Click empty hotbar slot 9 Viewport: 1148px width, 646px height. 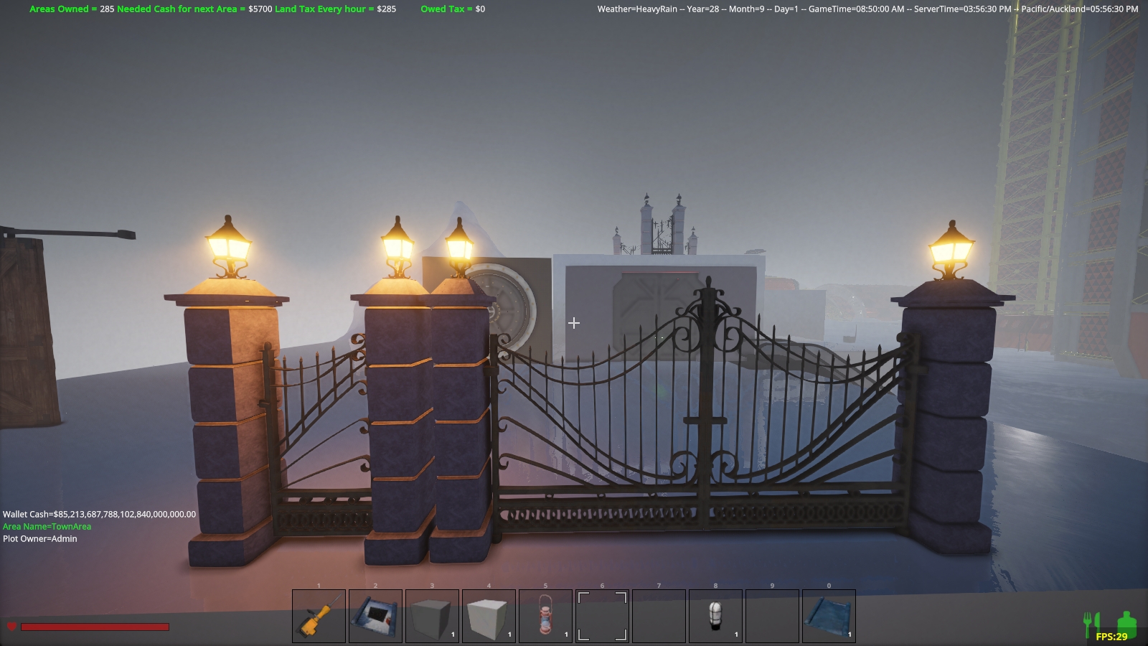(x=772, y=616)
